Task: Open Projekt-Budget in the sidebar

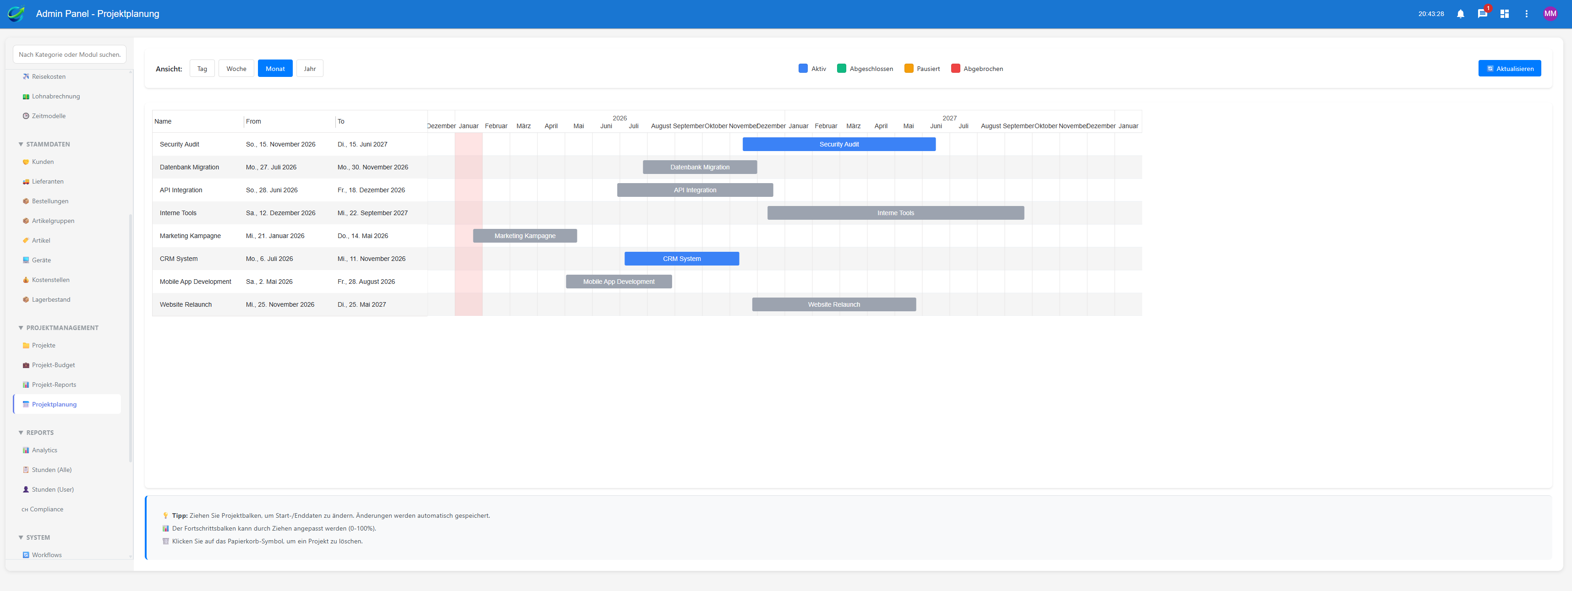Action: pos(54,365)
